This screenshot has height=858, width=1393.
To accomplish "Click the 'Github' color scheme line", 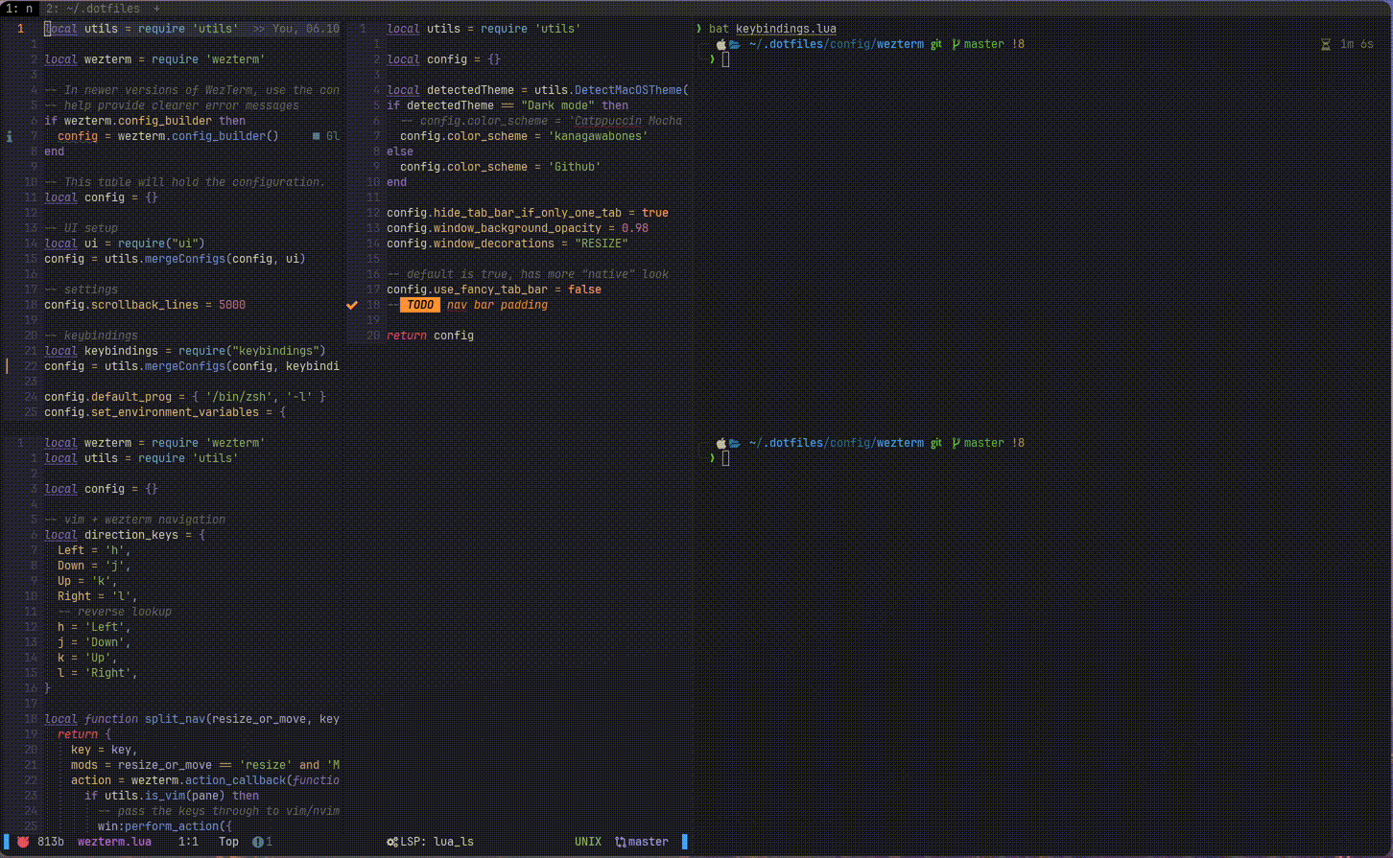I will tap(501, 167).
